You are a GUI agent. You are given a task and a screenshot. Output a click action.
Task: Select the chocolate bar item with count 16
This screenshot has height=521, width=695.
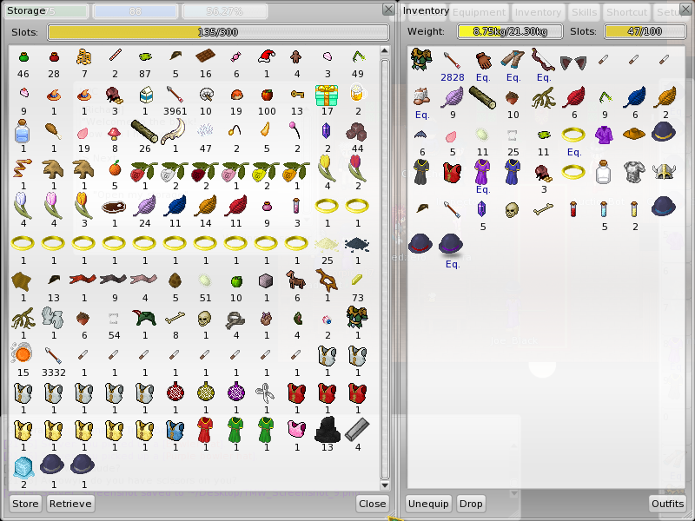tap(205, 56)
